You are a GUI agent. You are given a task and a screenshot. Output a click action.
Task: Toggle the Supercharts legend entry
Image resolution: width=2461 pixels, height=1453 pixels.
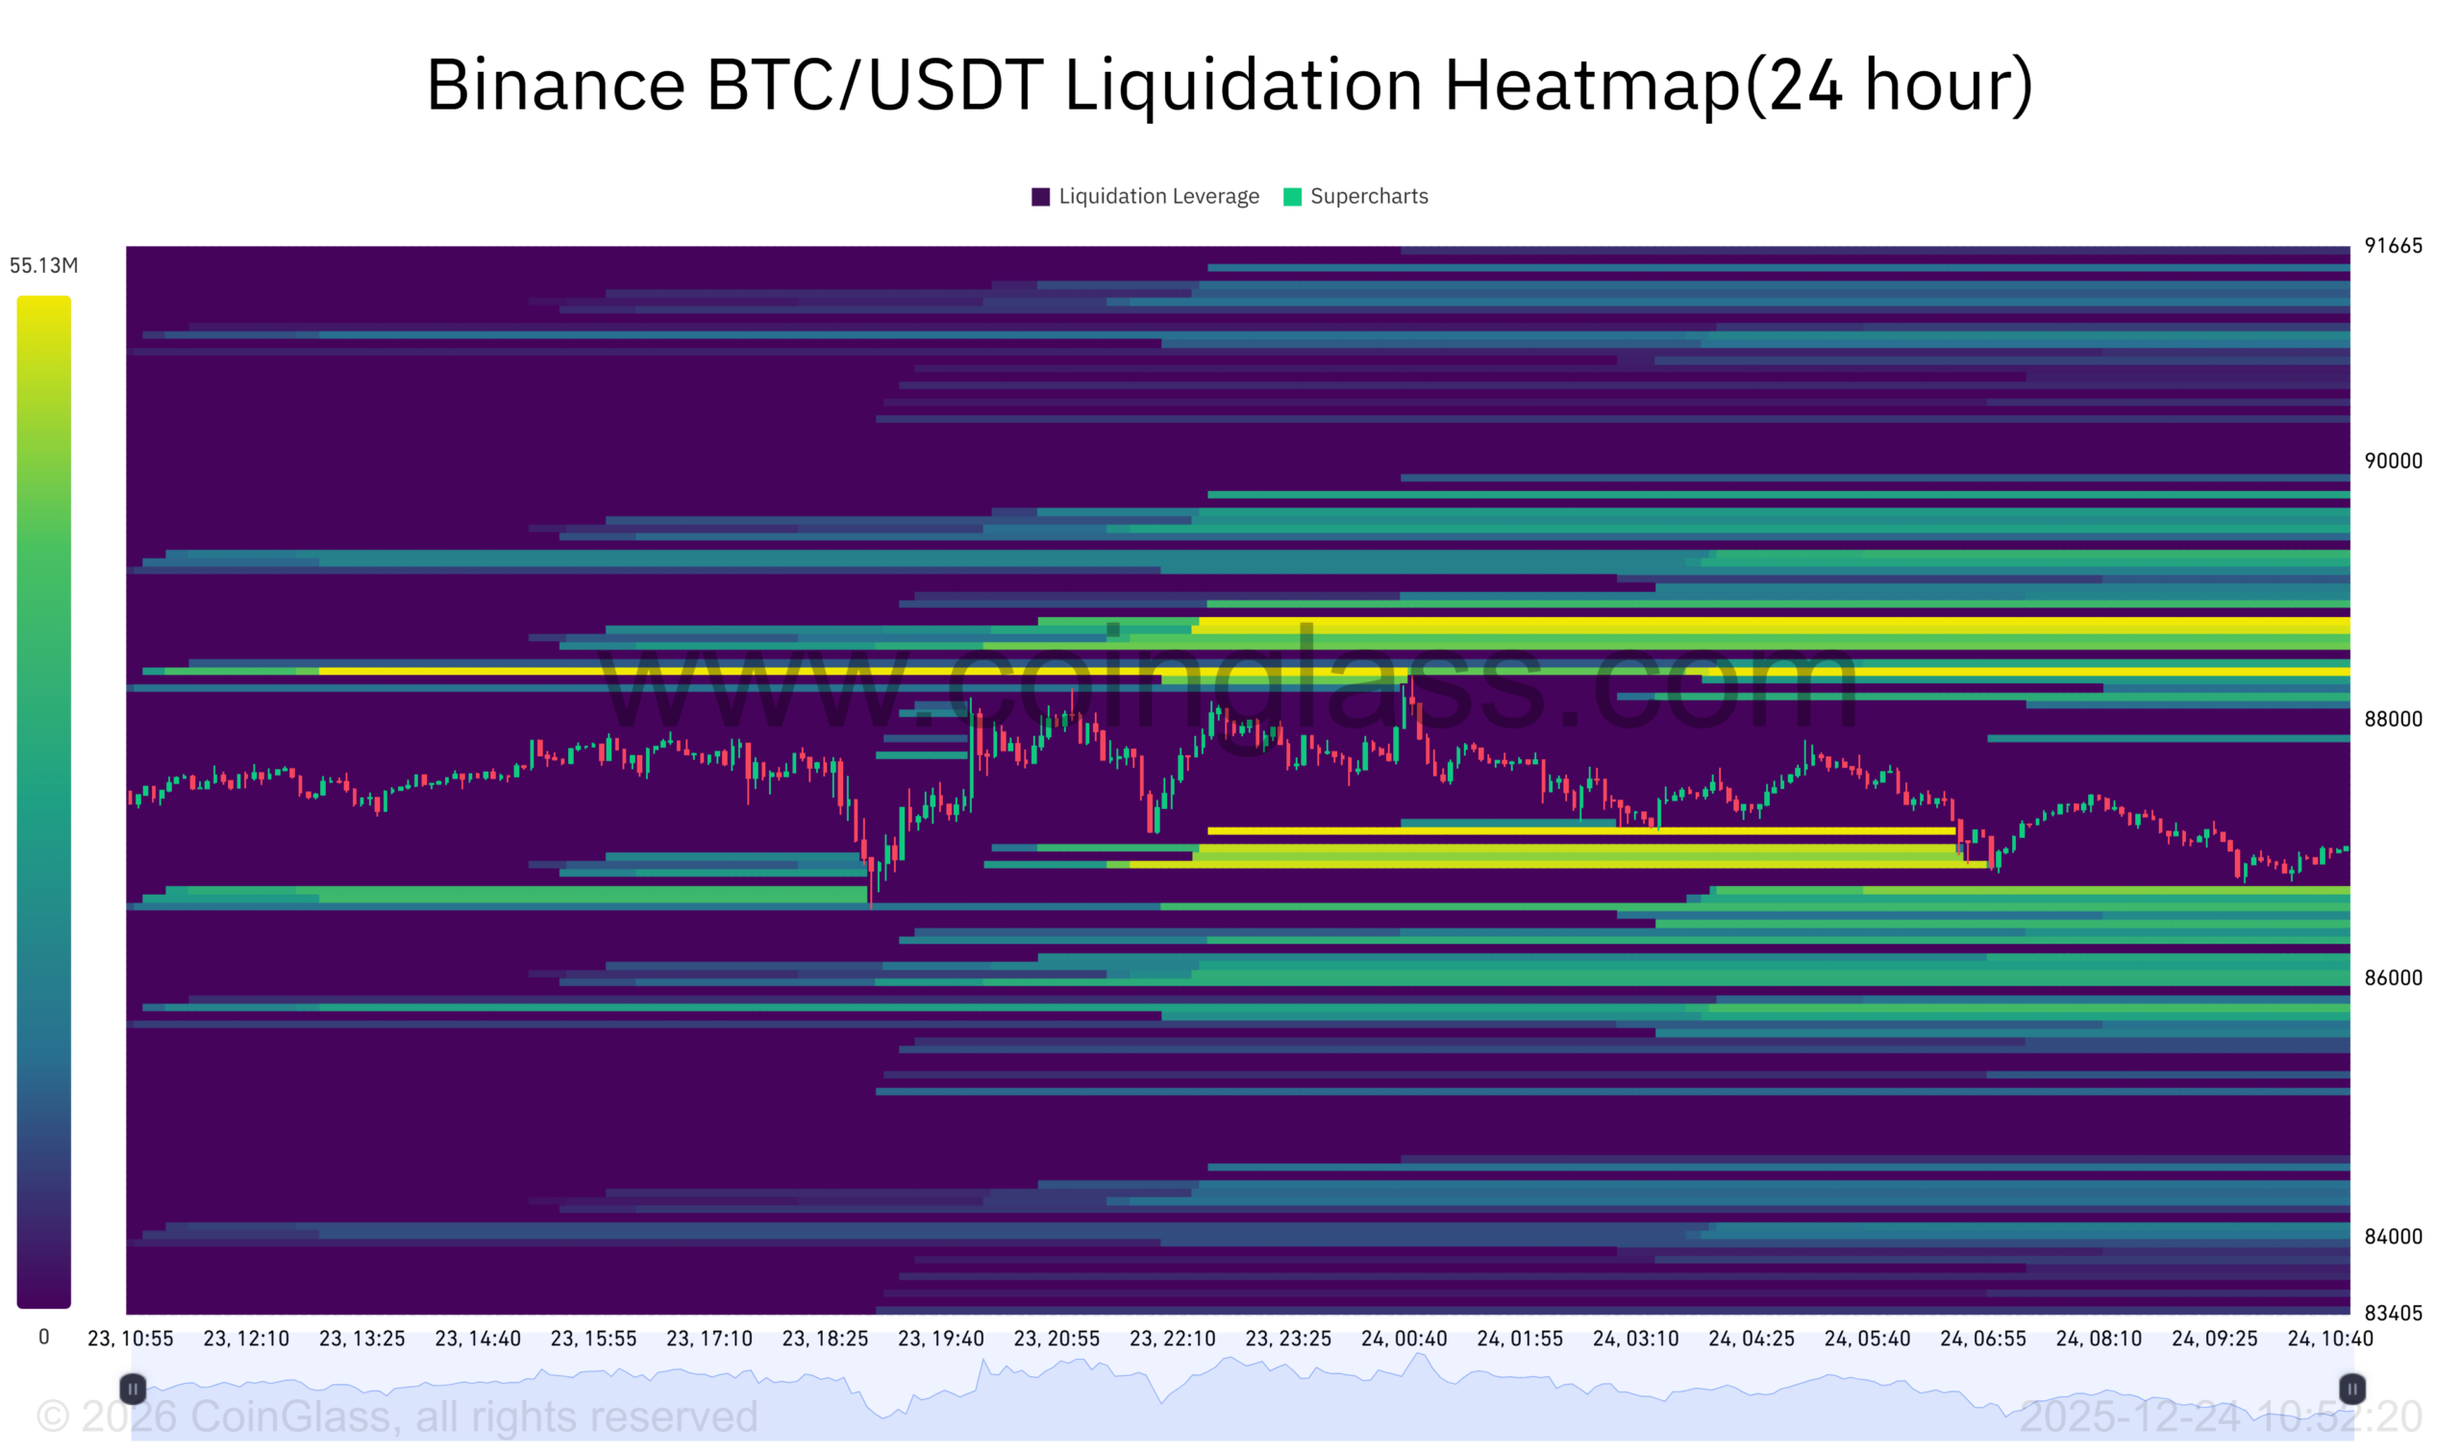click(1368, 197)
